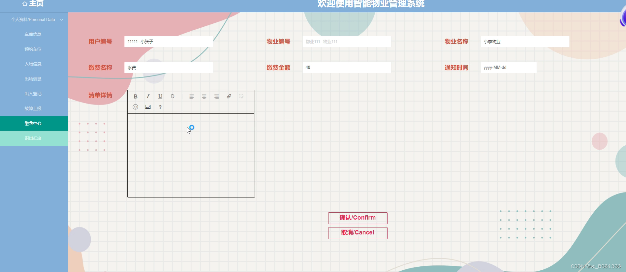The image size is (626, 272).
Task: Open the 车库信息 sidebar item
Action: point(34,34)
